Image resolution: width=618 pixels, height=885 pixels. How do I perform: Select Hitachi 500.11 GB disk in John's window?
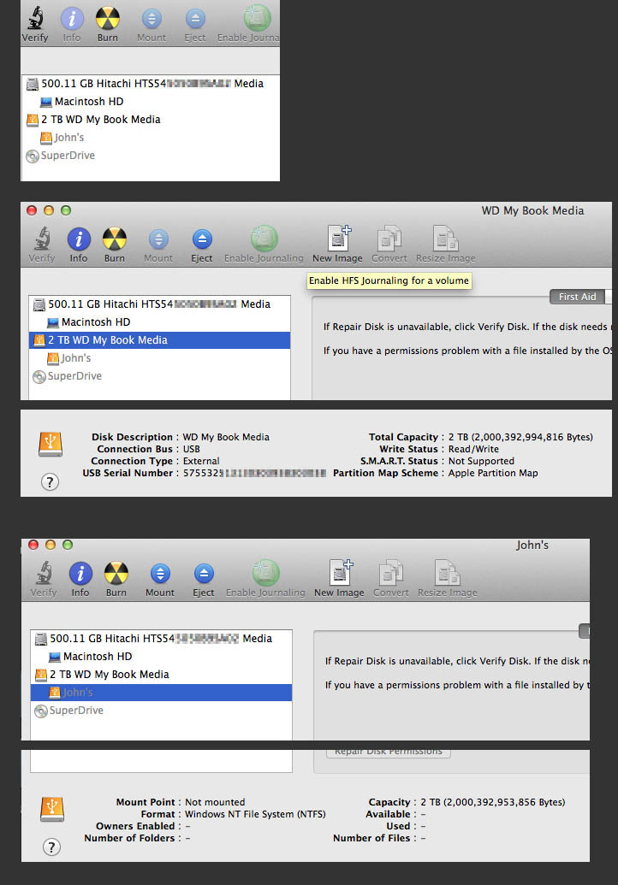click(x=161, y=639)
